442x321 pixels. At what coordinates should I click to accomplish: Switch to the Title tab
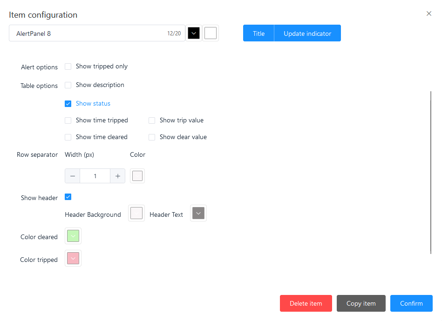pos(258,33)
